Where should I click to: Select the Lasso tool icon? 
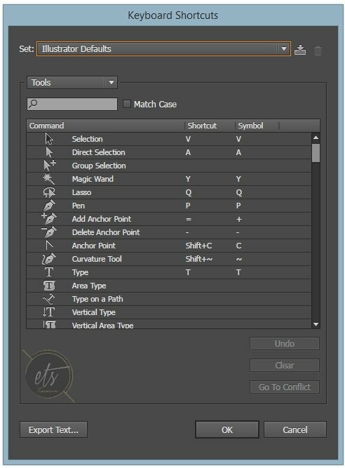tap(49, 192)
